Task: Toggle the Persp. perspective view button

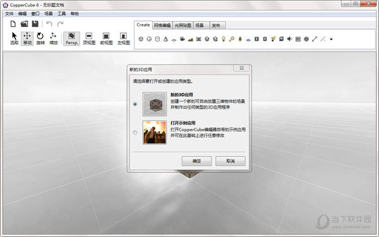Action: click(x=71, y=39)
